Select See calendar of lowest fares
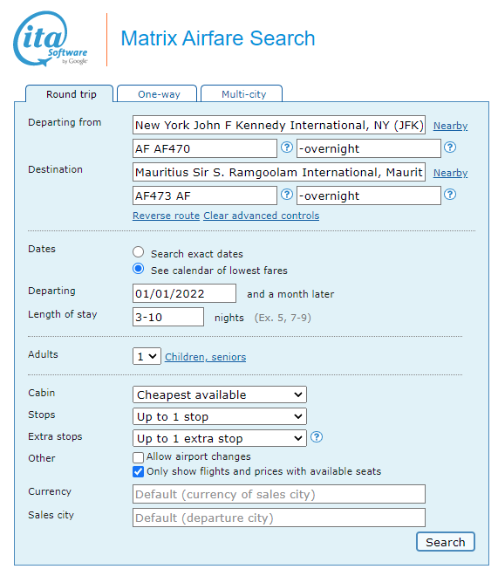The height and width of the screenshot is (576, 498). [x=139, y=269]
